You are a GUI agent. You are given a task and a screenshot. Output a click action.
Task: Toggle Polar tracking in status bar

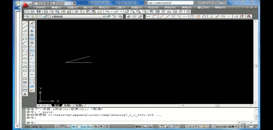(x=73, y=126)
